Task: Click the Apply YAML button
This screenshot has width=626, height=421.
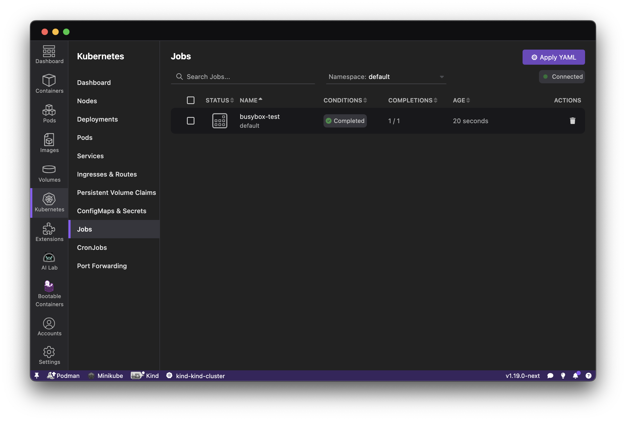Action: pos(554,57)
